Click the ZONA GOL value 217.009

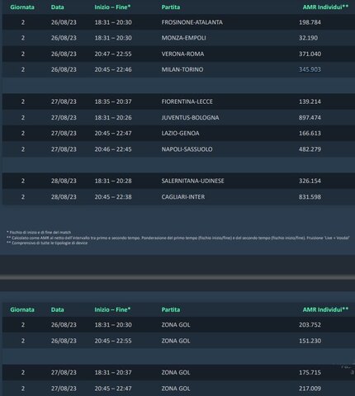[310, 389]
